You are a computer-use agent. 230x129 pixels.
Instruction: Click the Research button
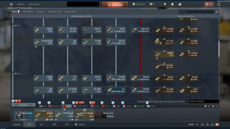point(23,105)
